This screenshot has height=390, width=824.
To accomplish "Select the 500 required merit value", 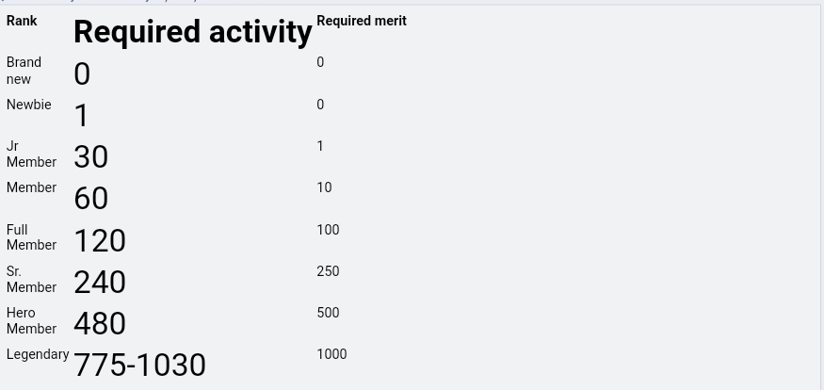I will click(328, 313).
